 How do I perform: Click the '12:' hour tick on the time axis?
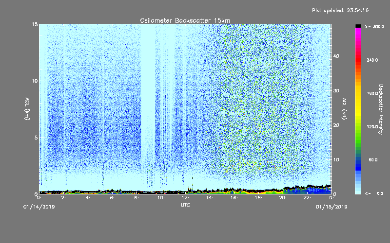tap(185, 198)
